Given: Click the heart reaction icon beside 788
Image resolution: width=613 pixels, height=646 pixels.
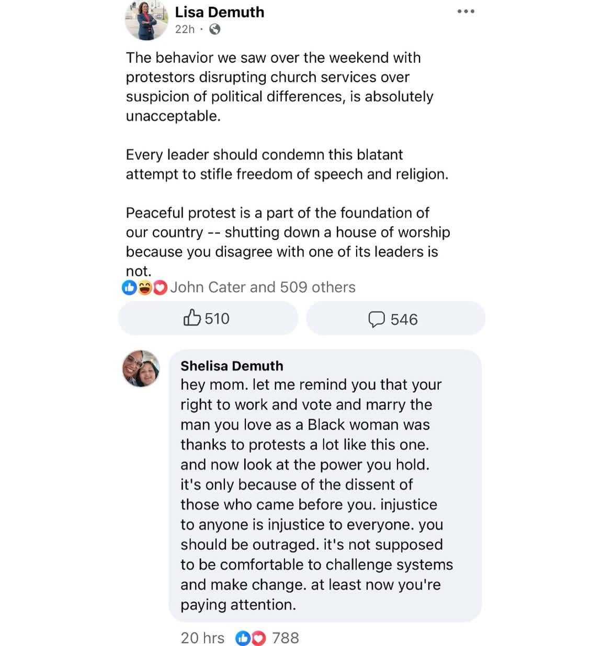Looking at the screenshot, I should 258,638.
